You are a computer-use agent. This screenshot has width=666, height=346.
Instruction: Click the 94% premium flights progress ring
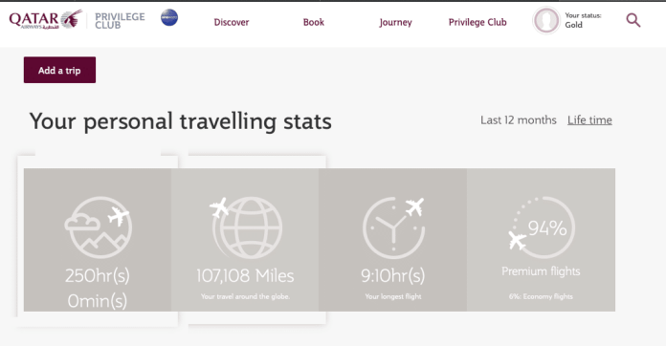pos(542,227)
